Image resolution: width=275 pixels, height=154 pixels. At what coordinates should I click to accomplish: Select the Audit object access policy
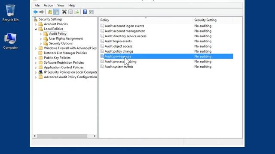pos(119,46)
